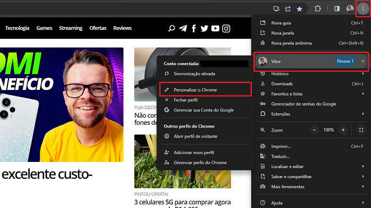The width and height of the screenshot is (371, 208).
Task: Select Nova guia menu entry
Action: coord(311,23)
